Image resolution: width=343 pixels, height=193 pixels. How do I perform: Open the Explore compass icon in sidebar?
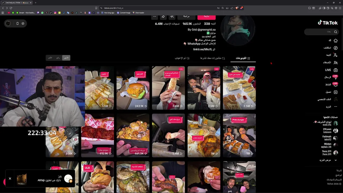click(335, 48)
